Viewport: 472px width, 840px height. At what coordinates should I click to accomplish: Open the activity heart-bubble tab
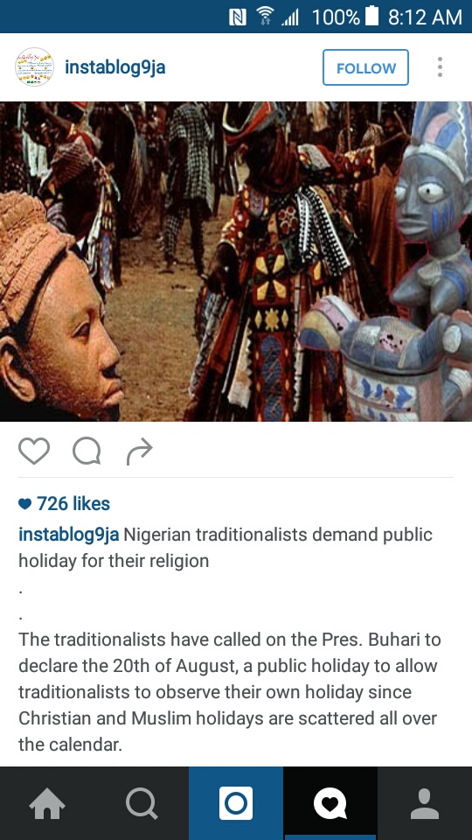330,803
